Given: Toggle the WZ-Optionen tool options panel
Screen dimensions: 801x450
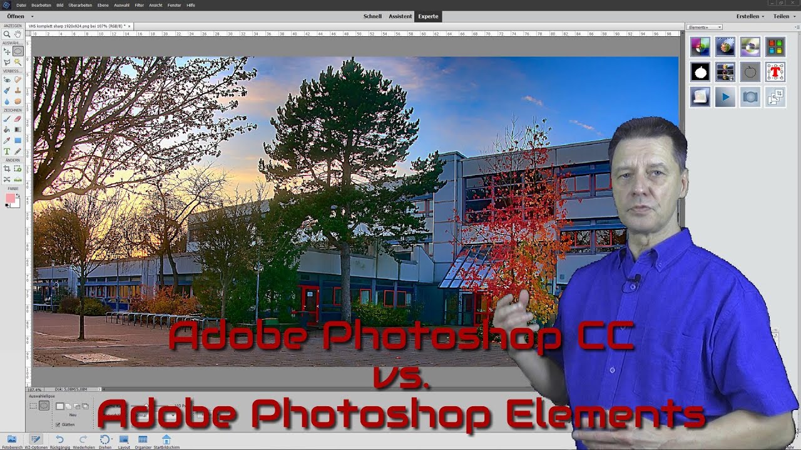Looking at the screenshot, I should [36, 441].
